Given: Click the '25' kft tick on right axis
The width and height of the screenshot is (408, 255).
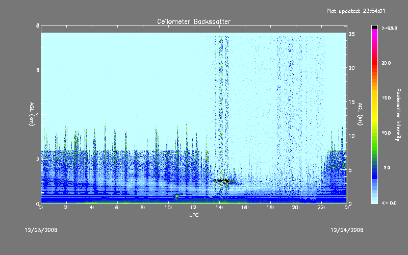Looking at the screenshot, I should [x=351, y=34].
